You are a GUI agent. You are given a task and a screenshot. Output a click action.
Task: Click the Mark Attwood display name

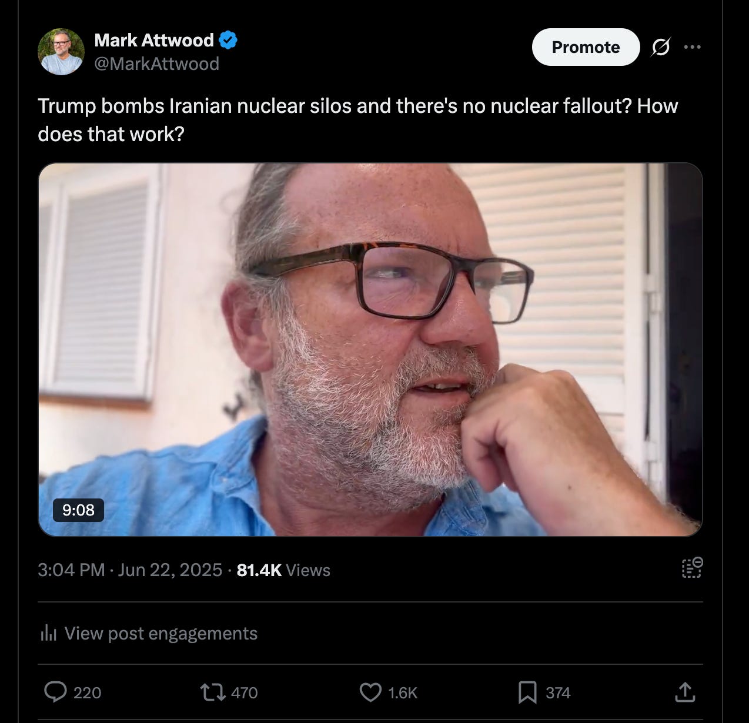[154, 40]
